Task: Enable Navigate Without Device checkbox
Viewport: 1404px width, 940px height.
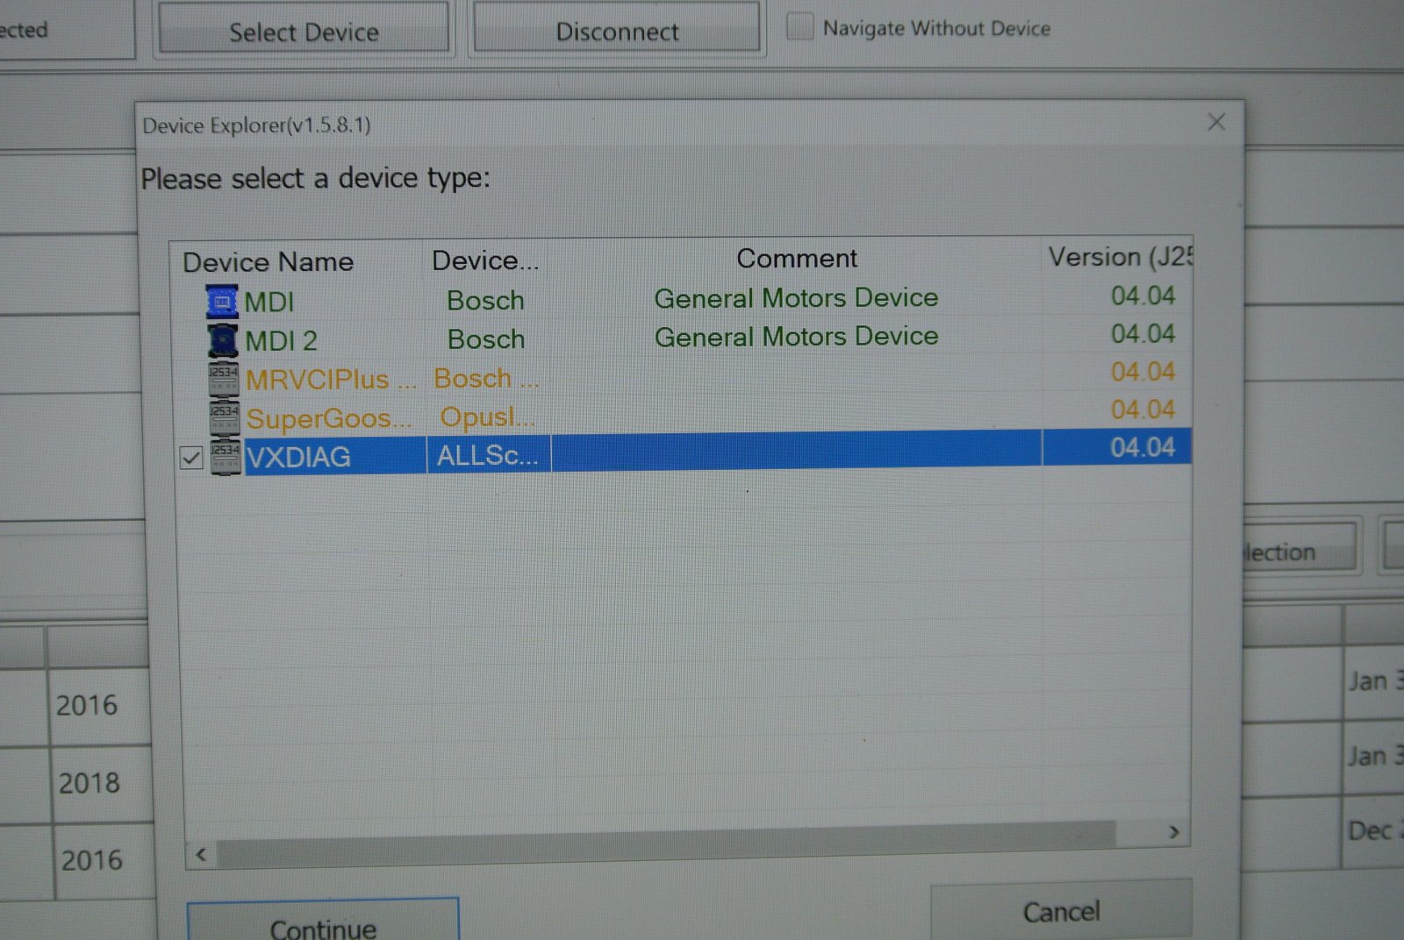Action: [799, 27]
